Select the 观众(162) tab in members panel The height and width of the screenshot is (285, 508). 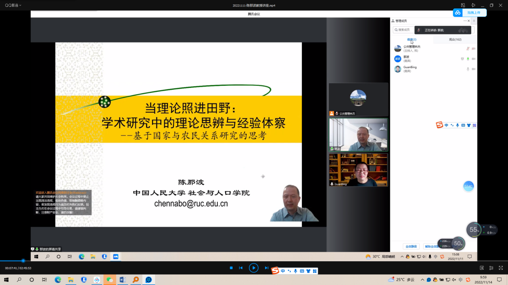point(455,40)
